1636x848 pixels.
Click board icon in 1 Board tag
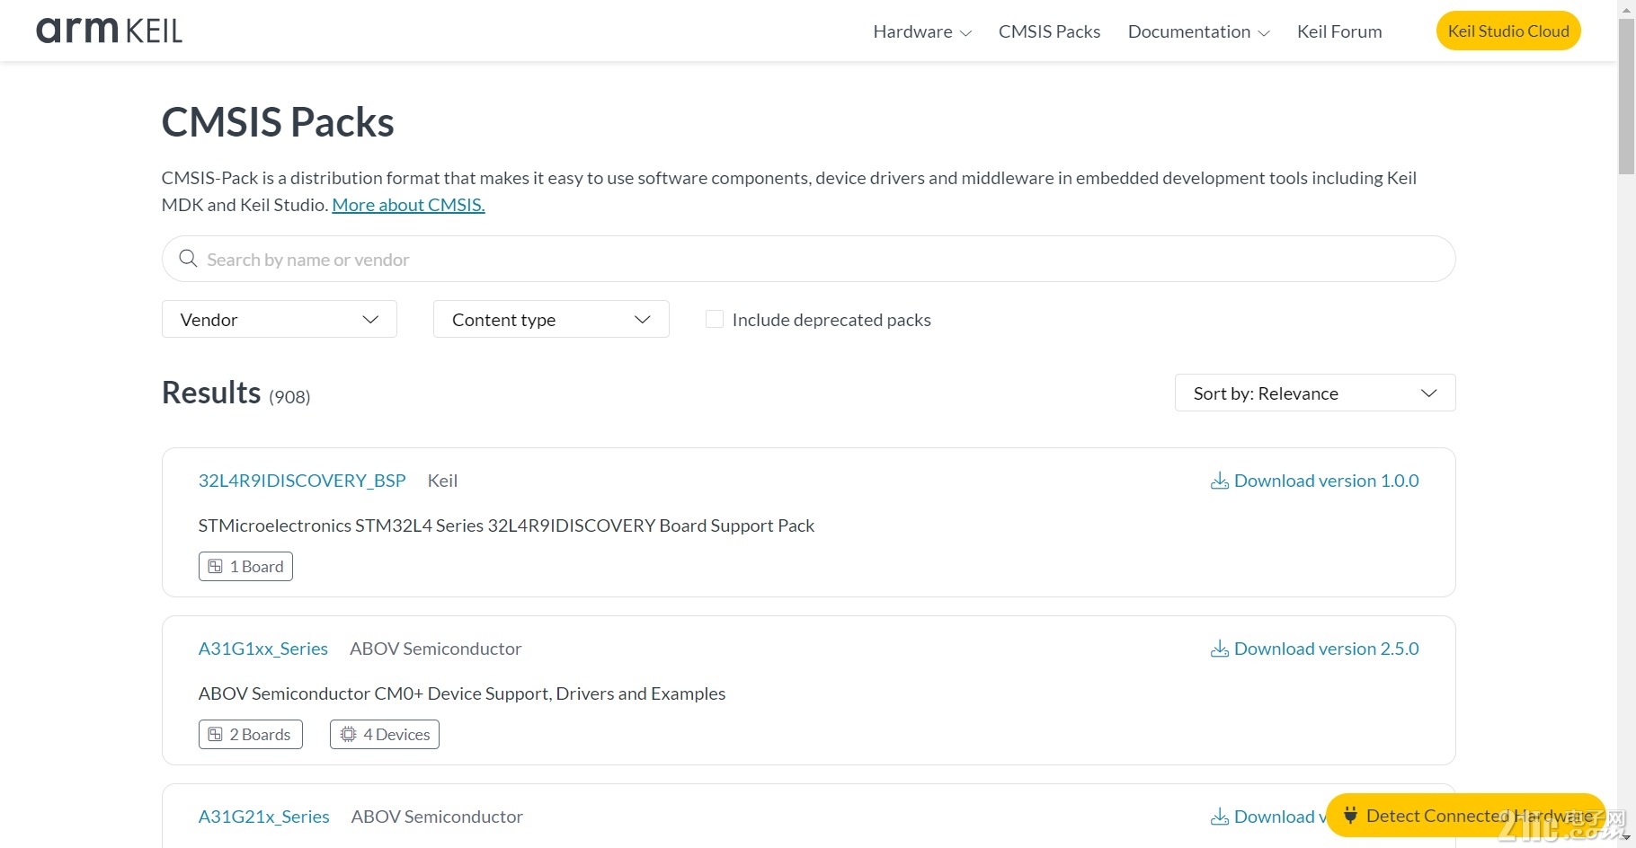coord(216,567)
